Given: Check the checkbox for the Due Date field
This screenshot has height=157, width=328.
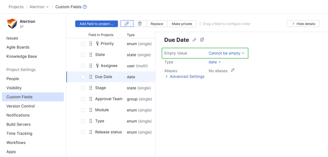Looking at the screenshot, I should [x=83, y=77].
